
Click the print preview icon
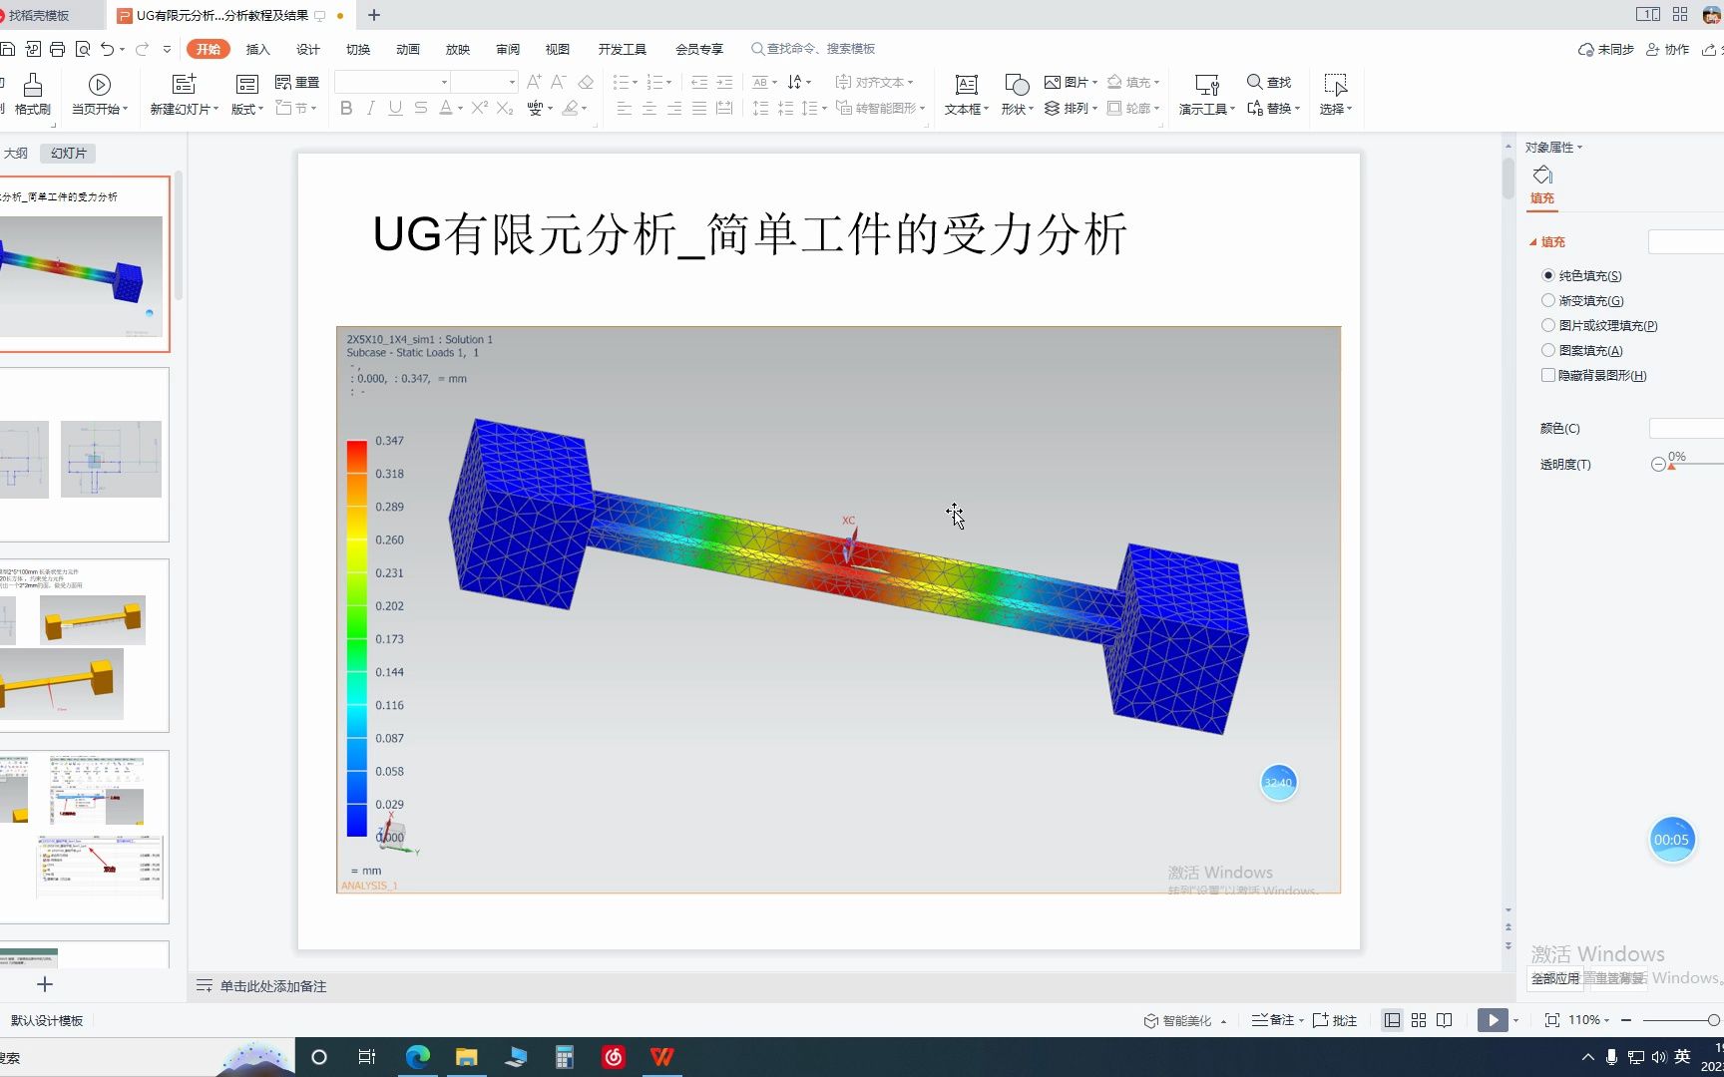pyautogui.click(x=83, y=49)
